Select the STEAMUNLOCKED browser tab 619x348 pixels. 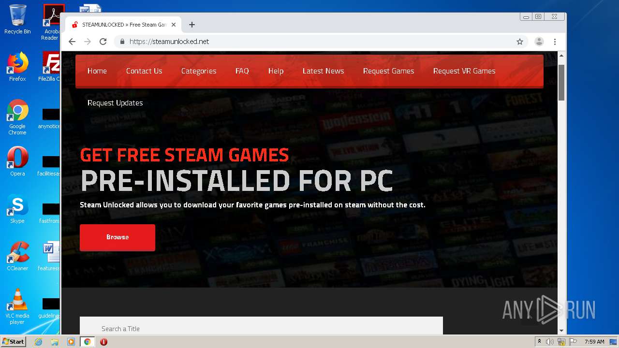[123, 25]
